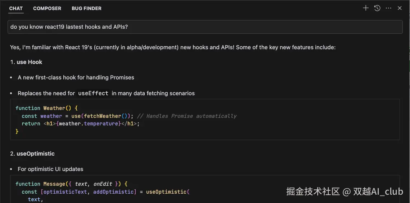Click 'A new first-class hook for handling Promises'

pos(76,78)
